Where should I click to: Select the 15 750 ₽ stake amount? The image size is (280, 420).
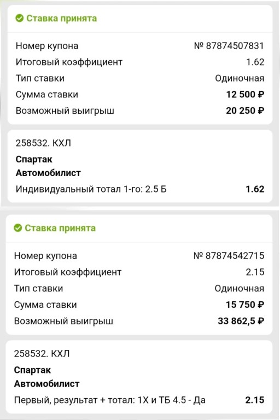click(x=245, y=305)
